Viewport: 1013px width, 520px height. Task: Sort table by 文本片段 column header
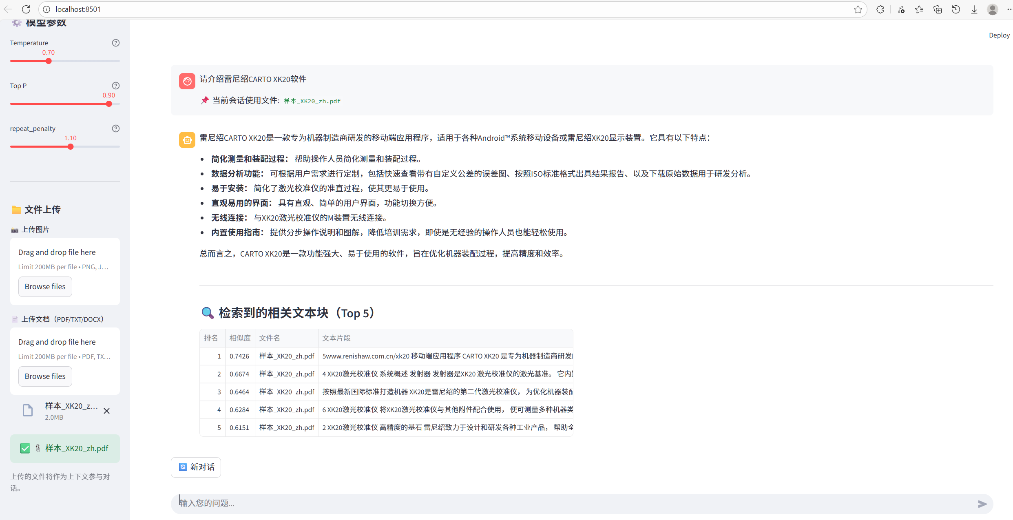(x=446, y=338)
